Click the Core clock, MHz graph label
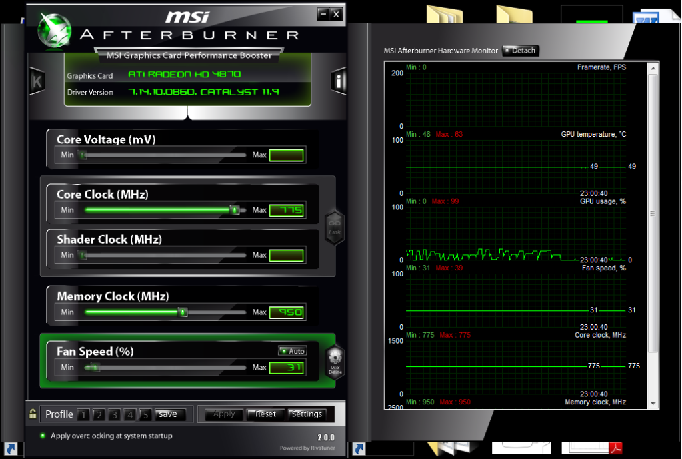Viewport: 682px width, 459px height. click(x=600, y=335)
